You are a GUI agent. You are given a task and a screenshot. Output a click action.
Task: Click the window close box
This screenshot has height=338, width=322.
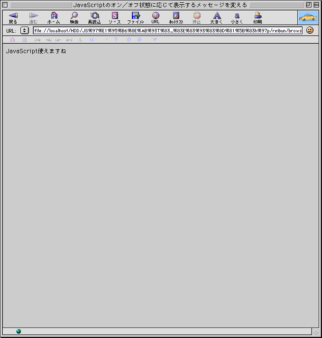(x=5, y=5)
